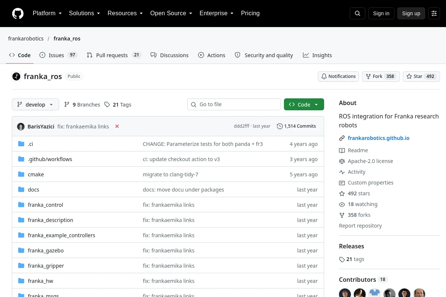Click the franka_gazebo folder icon
The height and width of the screenshot is (297, 446).
[21, 251]
